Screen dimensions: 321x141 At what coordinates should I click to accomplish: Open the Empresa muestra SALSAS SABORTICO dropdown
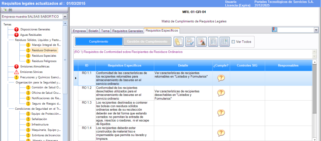tap(65, 17)
